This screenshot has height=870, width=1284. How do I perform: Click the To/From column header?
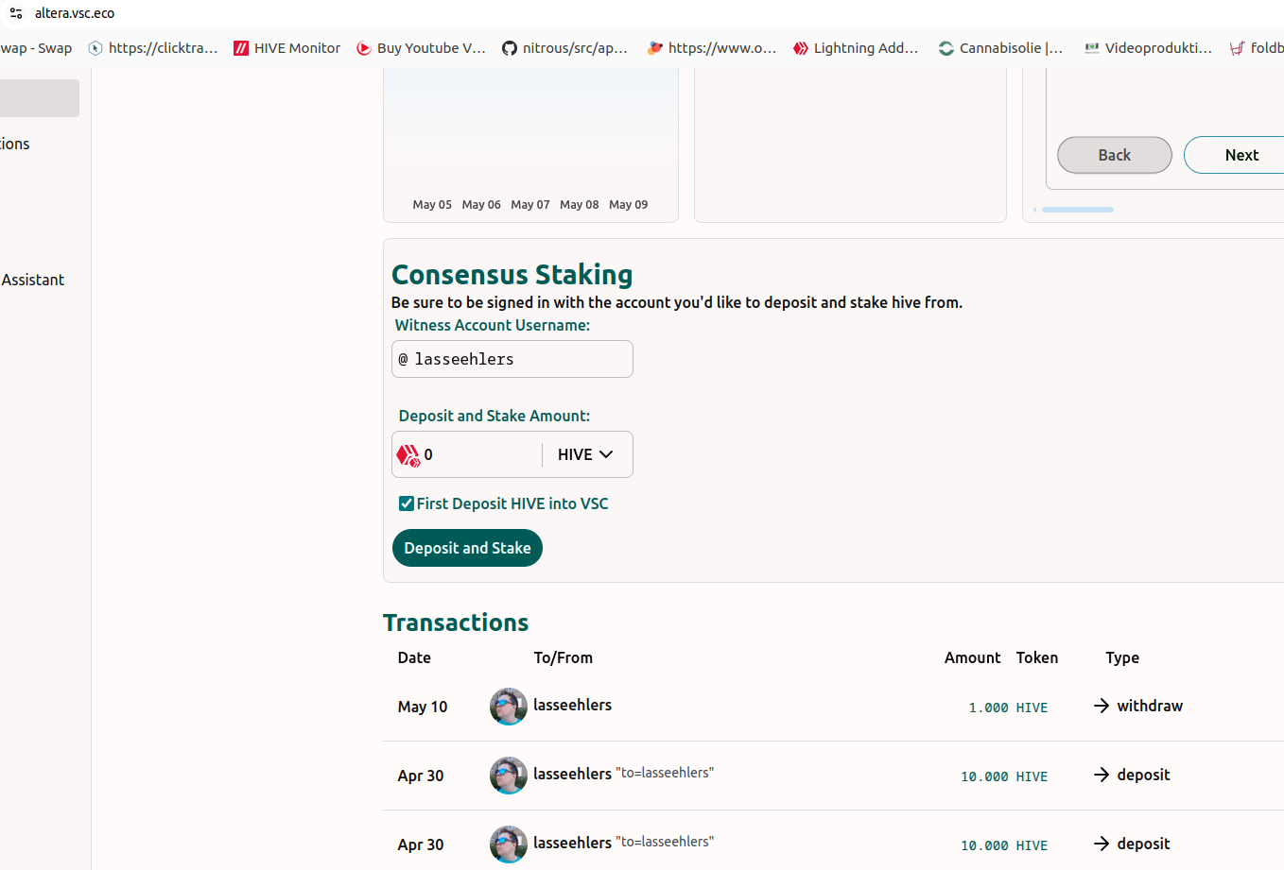(564, 657)
